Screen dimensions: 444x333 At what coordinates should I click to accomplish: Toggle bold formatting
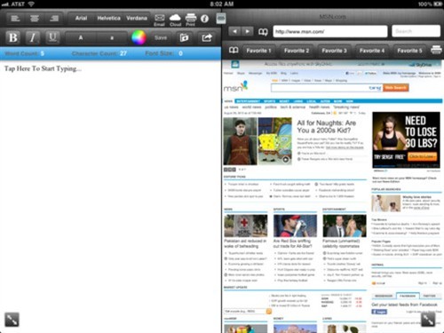tap(13, 37)
